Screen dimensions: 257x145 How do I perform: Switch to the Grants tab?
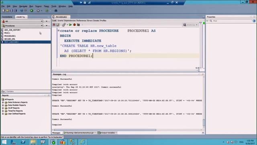coord(60,21)
